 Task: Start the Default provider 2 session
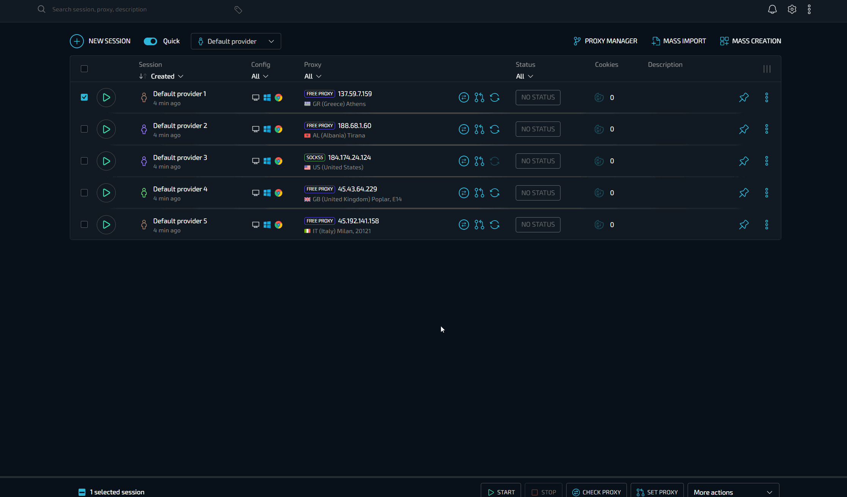(106, 129)
